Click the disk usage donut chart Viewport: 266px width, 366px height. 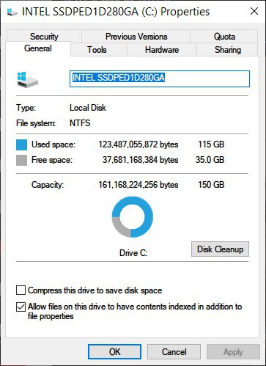tap(133, 217)
